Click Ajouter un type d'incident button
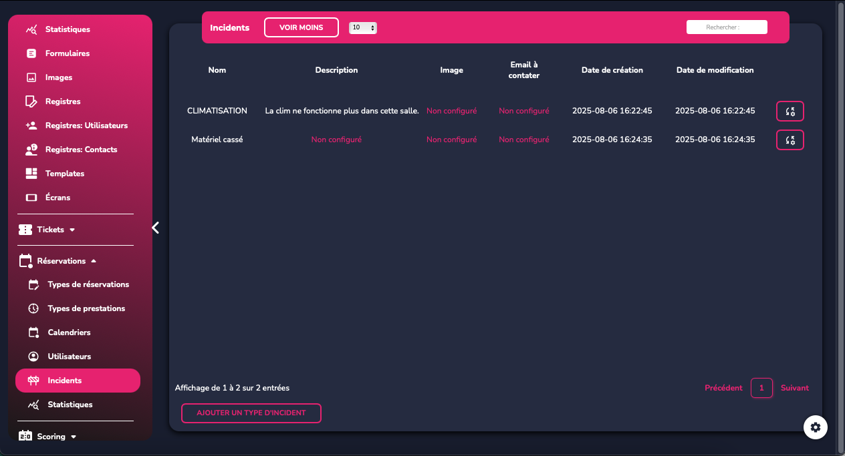Image resolution: width=845 pixels, height=456 pixels. point(251,413)
